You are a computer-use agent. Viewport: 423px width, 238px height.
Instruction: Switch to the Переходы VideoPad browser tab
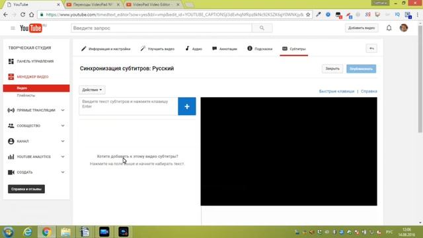(93, 5)
